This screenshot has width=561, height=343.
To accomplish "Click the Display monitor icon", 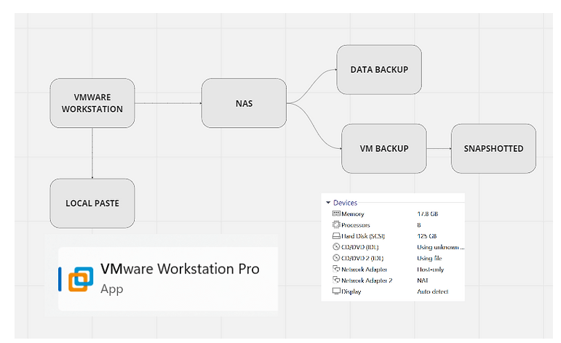I will (336, 291).
